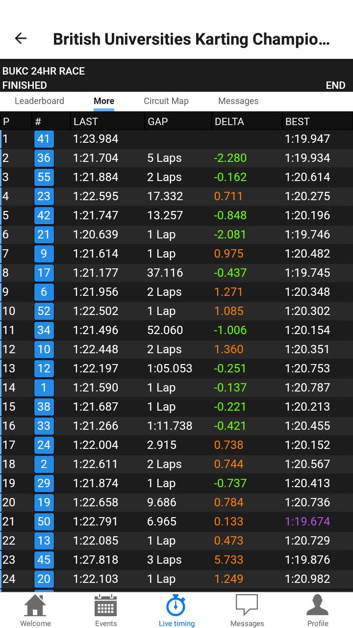Tap kart number 34 badge
353x628 pixels.
[44, 330]
